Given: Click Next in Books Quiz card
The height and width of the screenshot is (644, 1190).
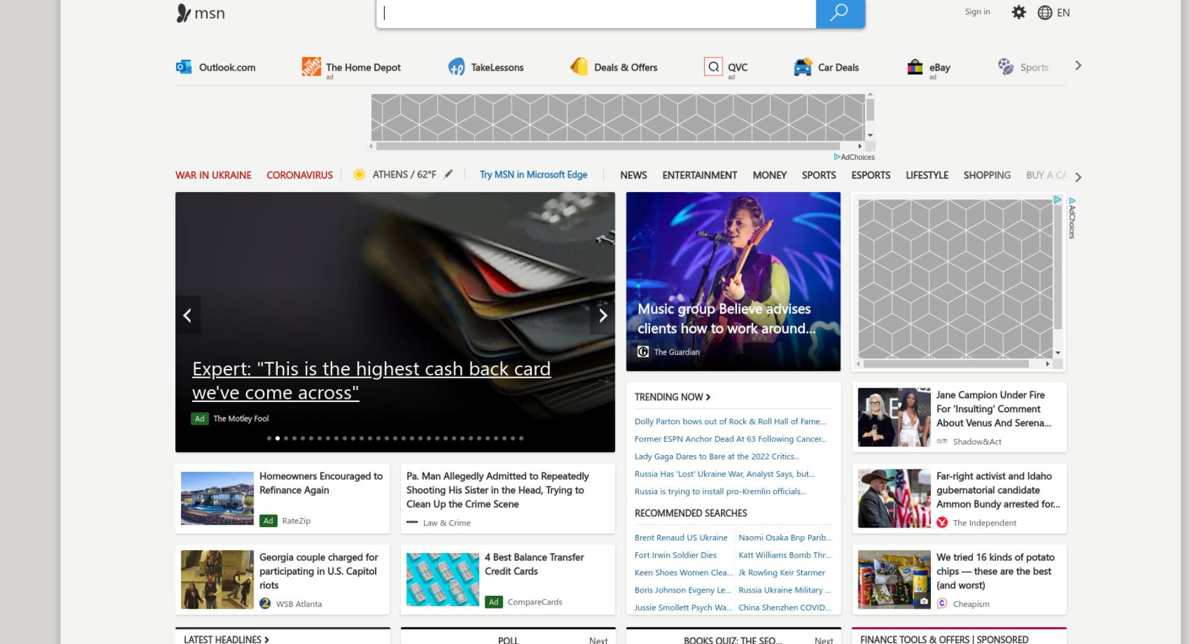Looking at the screenshot, I should (824, 640).
